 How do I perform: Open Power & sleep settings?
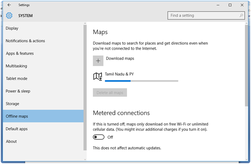pos(18,91)
